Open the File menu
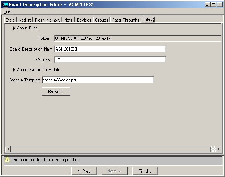Image resolution: width=225 pixels, height=177 pixels. pos(7,11)
